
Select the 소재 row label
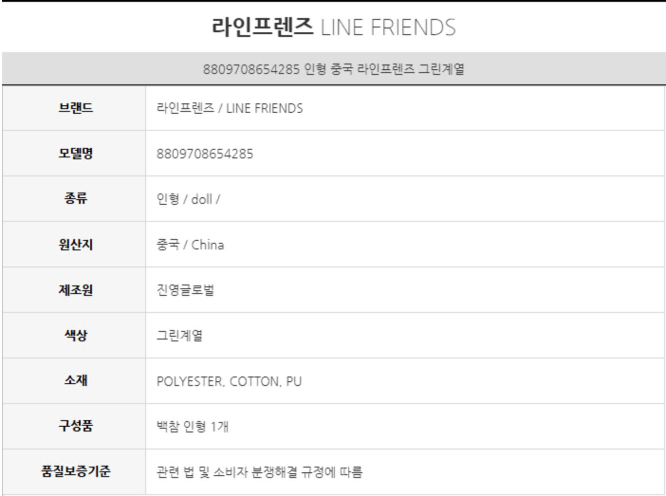(x=75, y=381)
